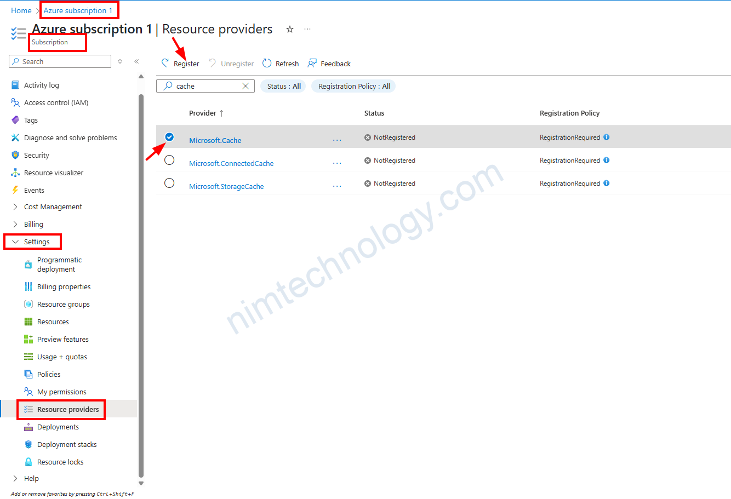Clear the cache filter with X icon

click(x=245, y=87)
